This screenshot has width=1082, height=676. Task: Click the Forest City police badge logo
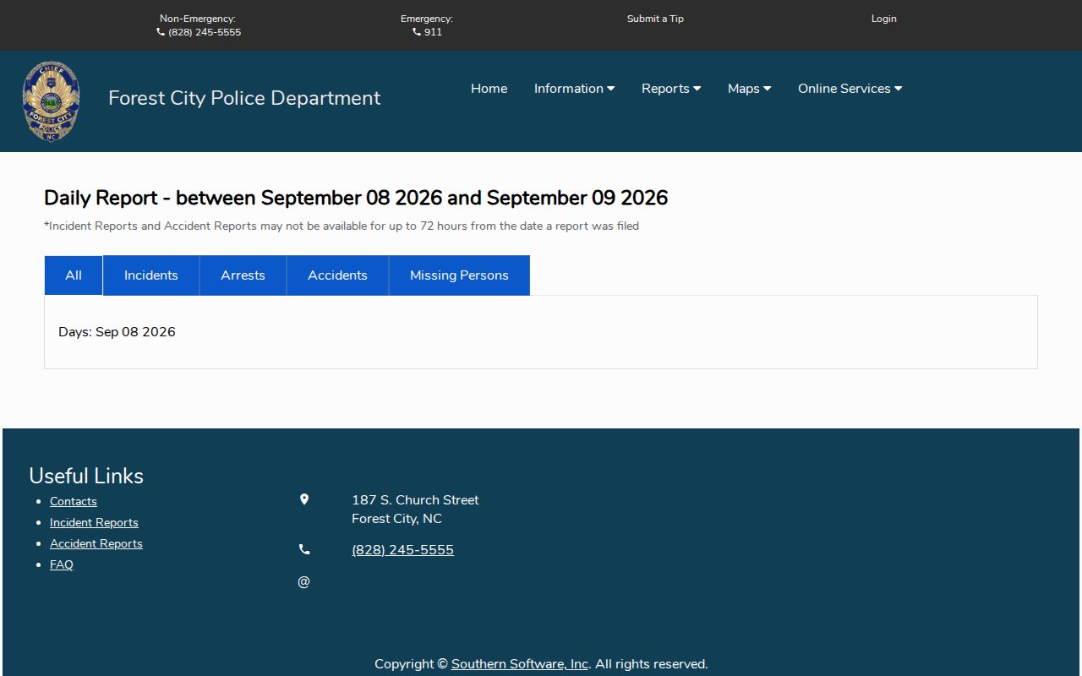point(51,101)
